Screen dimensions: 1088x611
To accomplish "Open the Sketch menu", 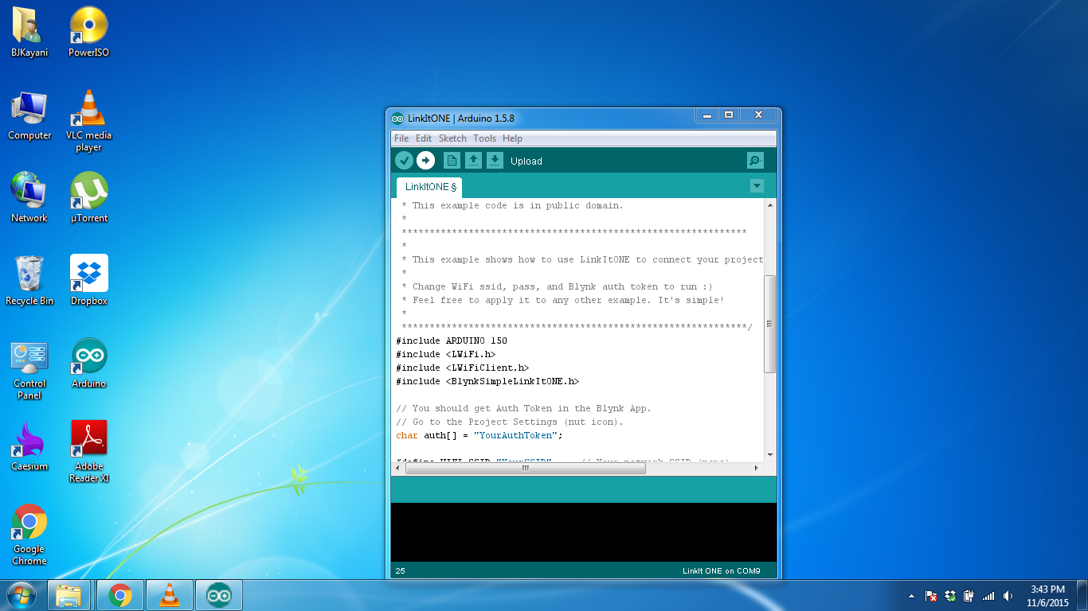I will [452, 138].
